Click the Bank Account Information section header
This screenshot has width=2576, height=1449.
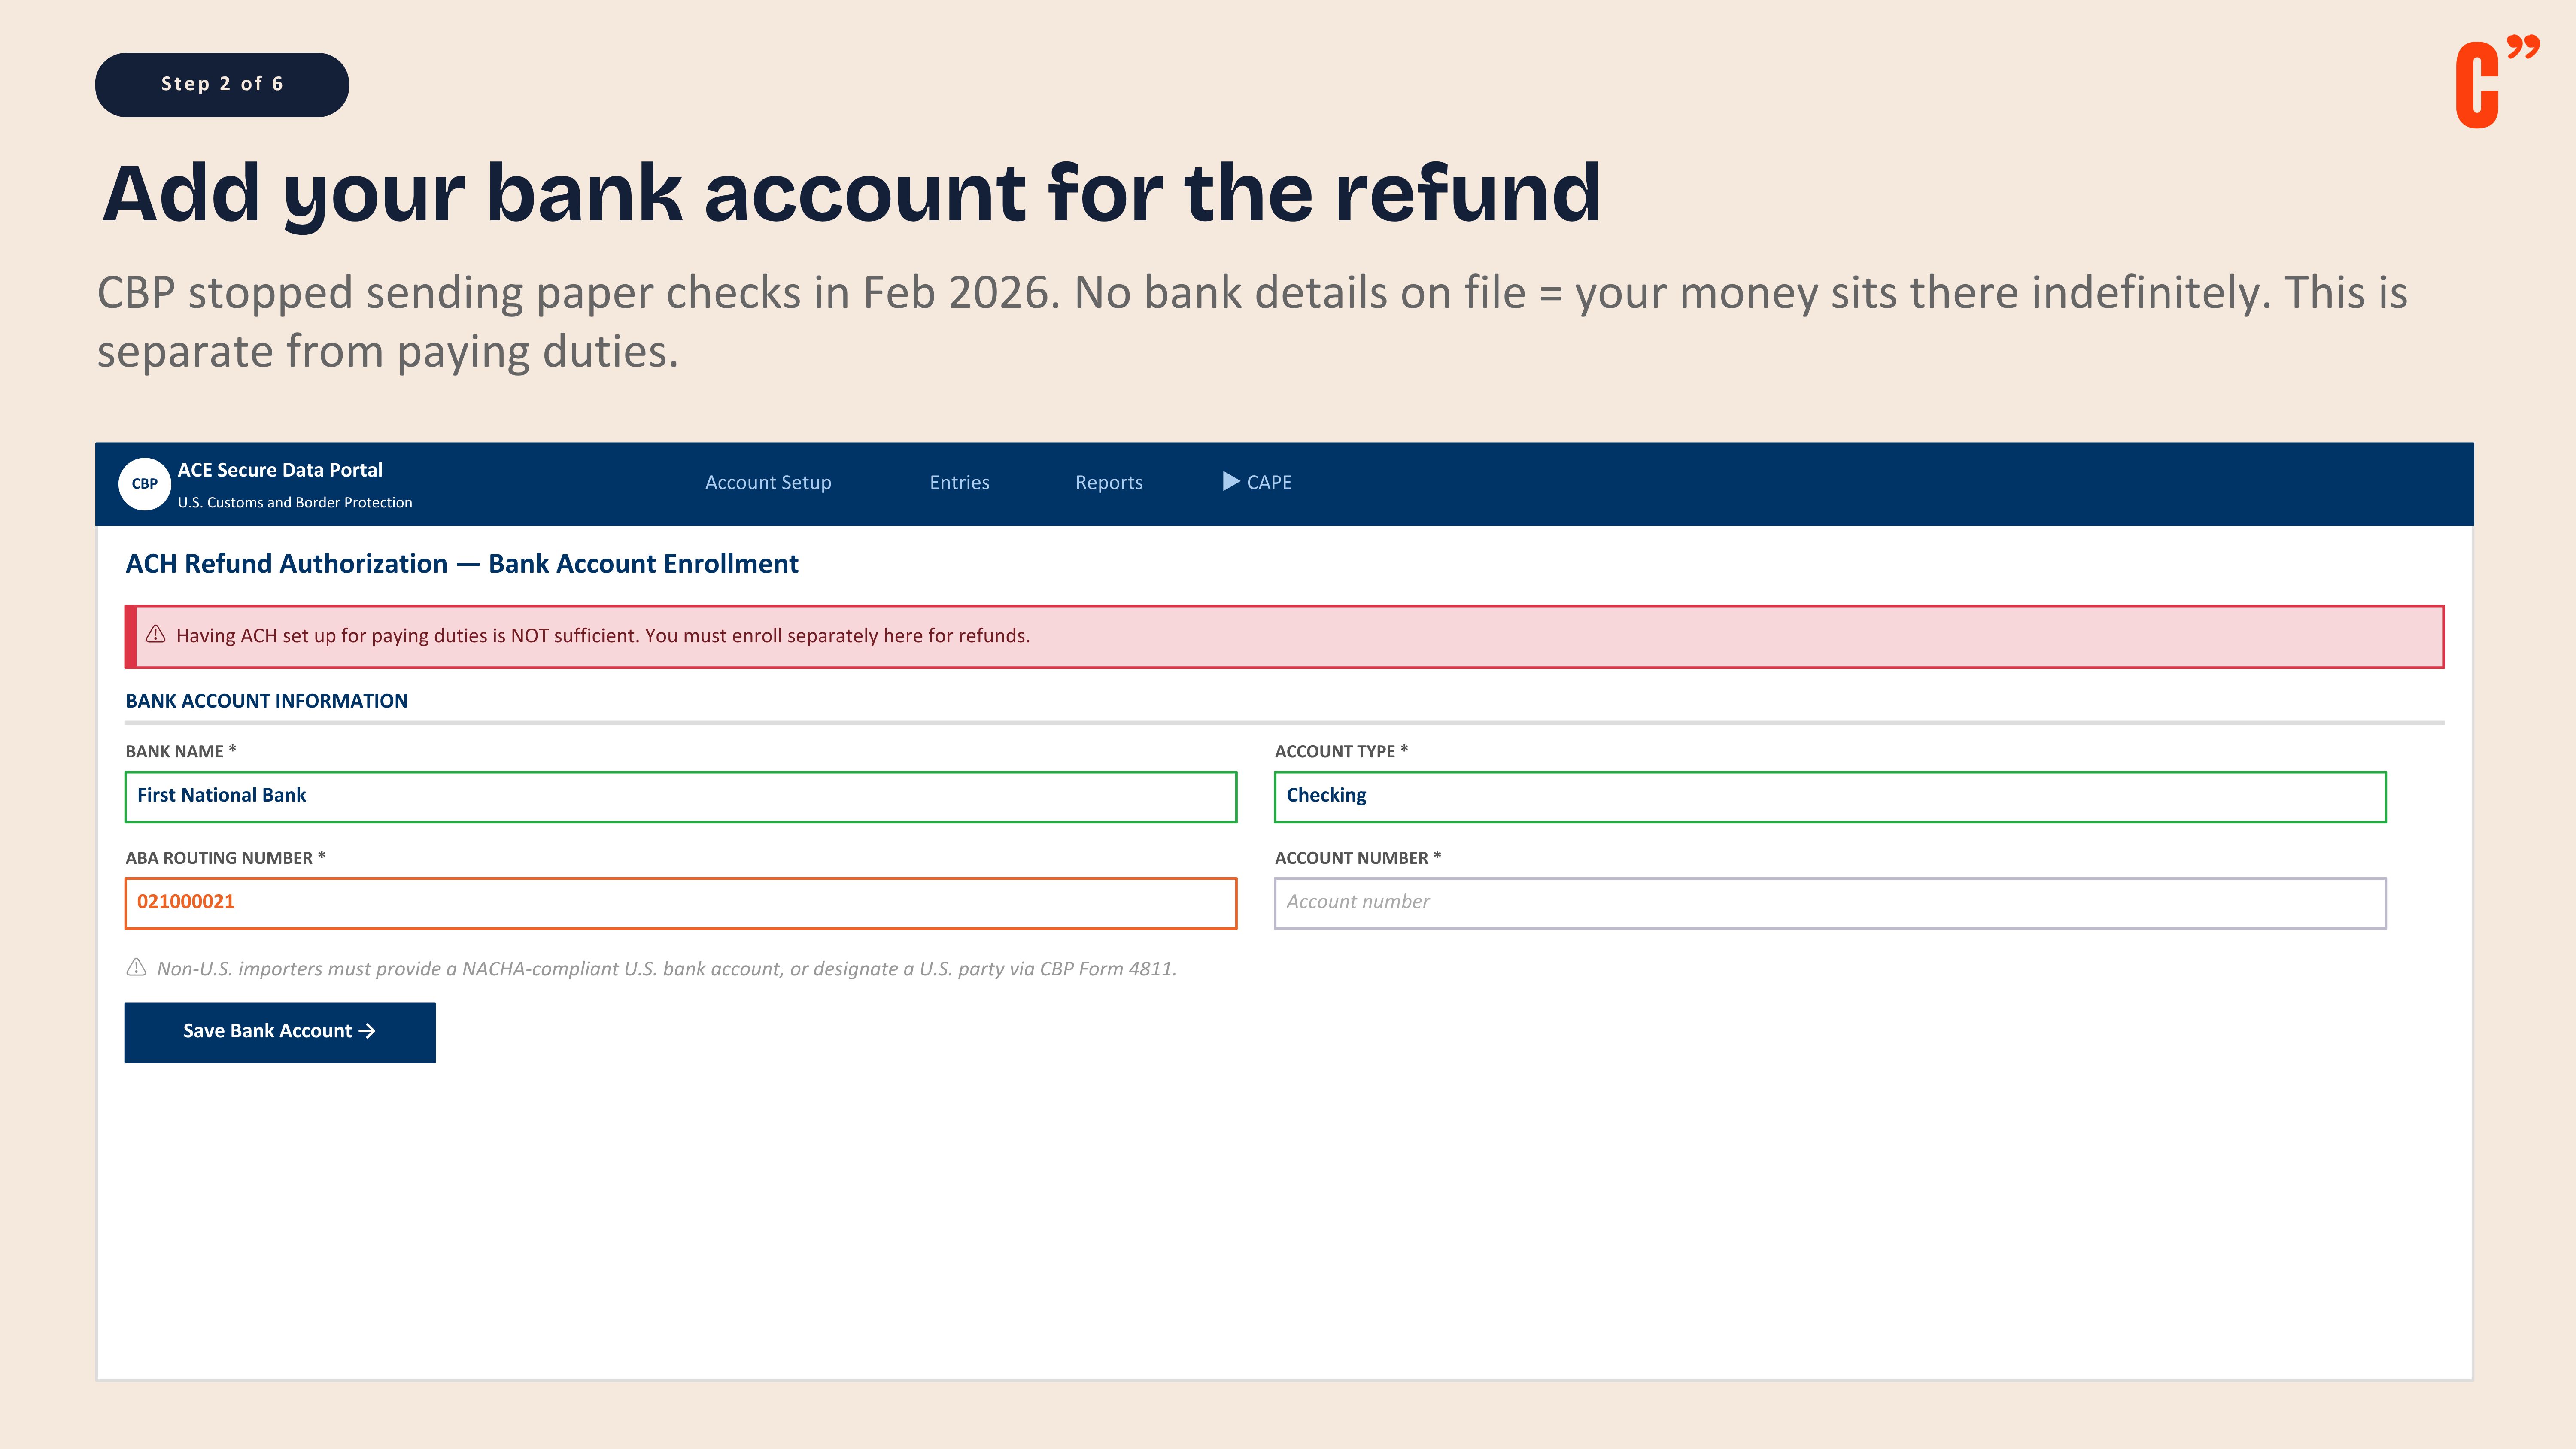pyautogui.click(x=266, y=701)
